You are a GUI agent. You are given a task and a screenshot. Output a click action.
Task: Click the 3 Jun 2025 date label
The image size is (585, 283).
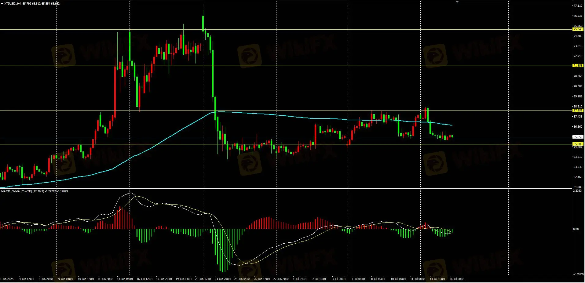pos(7,279)
